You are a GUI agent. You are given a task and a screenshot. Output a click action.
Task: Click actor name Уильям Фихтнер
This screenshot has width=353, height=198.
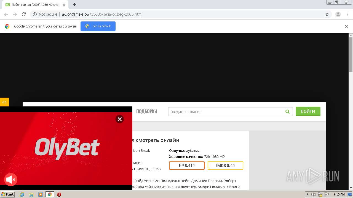[x=182, y=187]
